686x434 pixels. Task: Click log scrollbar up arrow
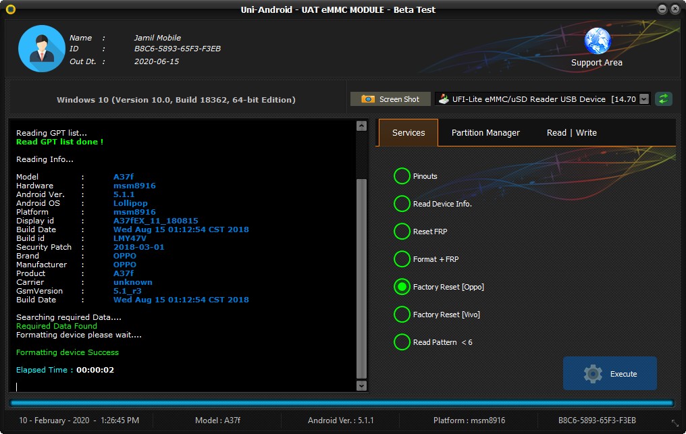point(361,126)
